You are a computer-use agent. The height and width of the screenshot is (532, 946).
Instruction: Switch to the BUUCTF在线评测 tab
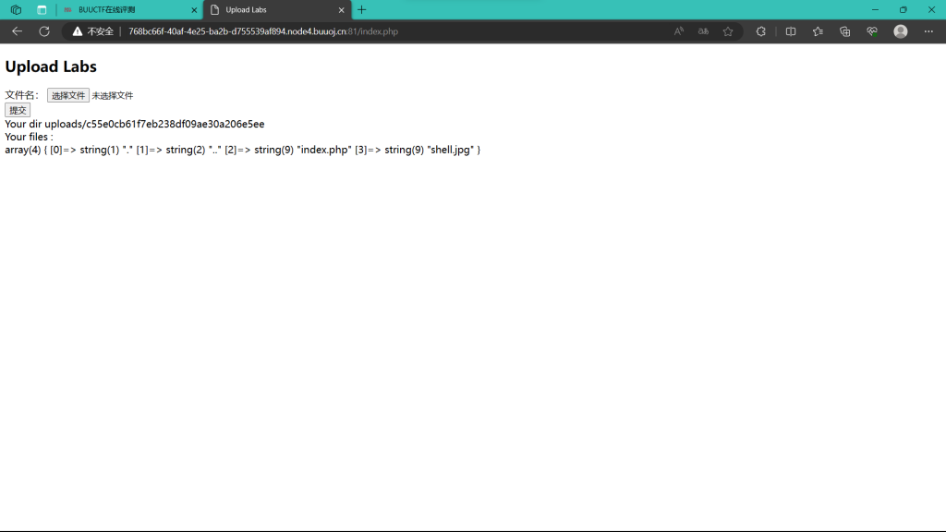click(129, 10)
